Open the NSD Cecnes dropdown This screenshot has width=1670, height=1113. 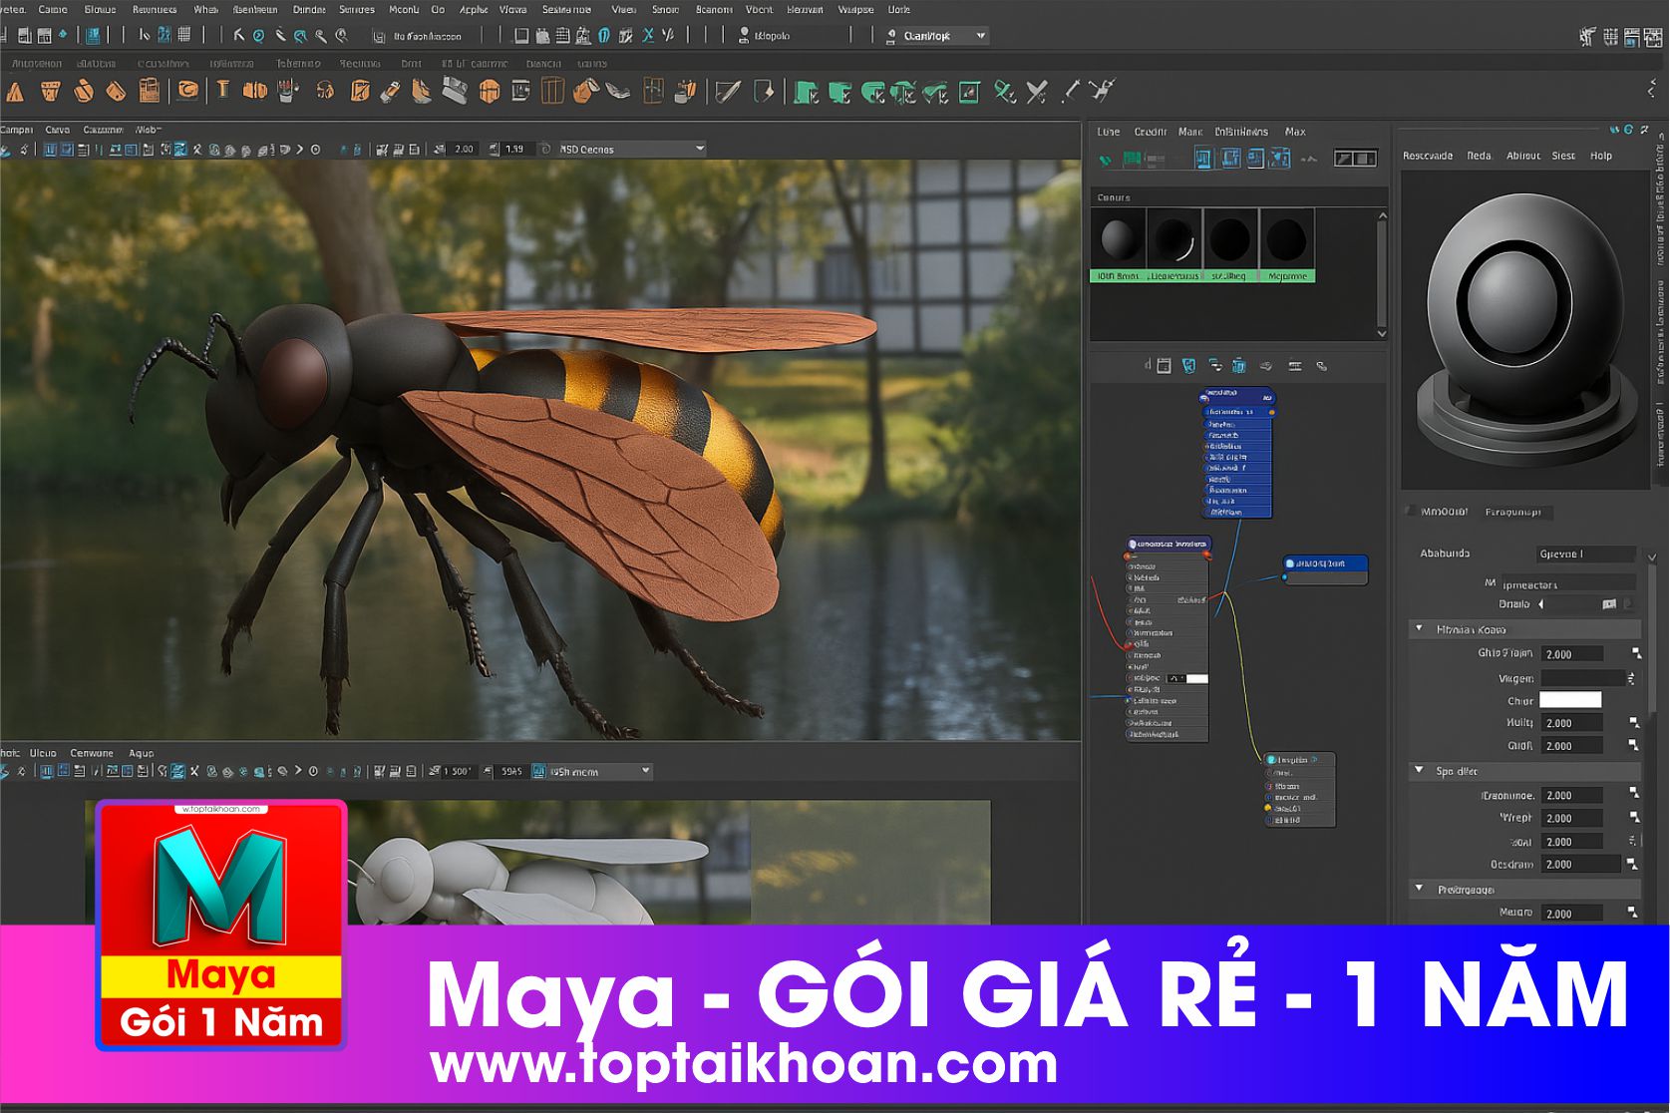(x=631, y=149)
